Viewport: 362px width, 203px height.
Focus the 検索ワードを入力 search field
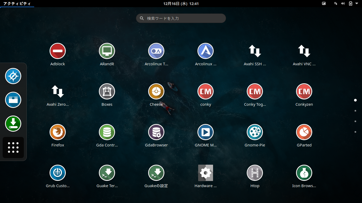coord(181,18)
